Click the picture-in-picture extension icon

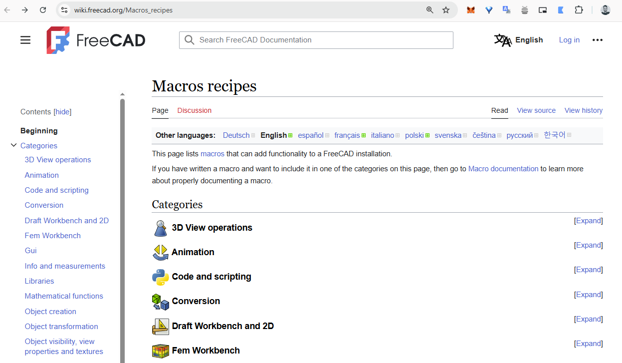pyautogui.click(x=543, y=10)
